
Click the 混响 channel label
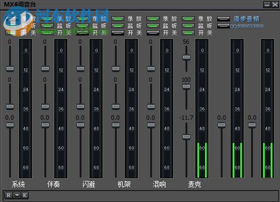point(160,184)
